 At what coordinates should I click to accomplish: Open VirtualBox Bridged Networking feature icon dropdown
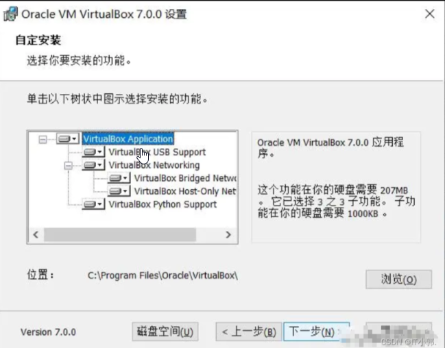[x=119, y=178]
